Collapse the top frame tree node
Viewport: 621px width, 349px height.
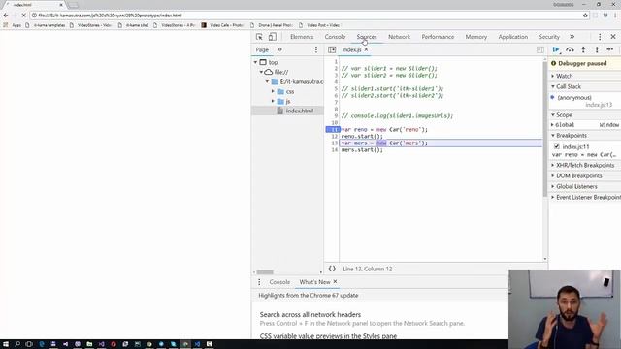255,62
